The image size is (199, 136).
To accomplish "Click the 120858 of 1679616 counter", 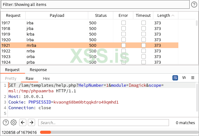I will click(x=19, y=132).
